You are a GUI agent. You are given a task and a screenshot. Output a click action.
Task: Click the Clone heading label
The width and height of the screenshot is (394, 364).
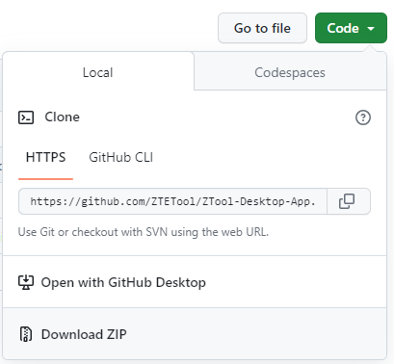tap(62, 117)
